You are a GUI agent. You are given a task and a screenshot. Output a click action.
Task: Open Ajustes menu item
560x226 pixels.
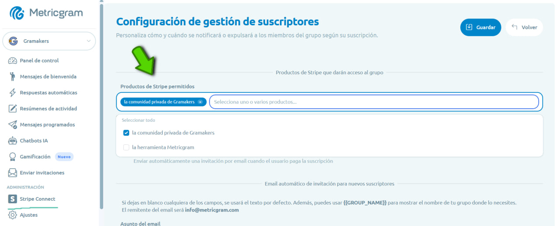coord(28,215)
